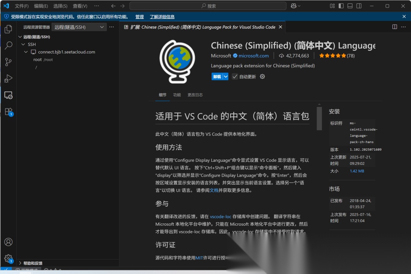Open Remote Explorer more actions ellipsis
411x274 pixels.
coord(112,27)
